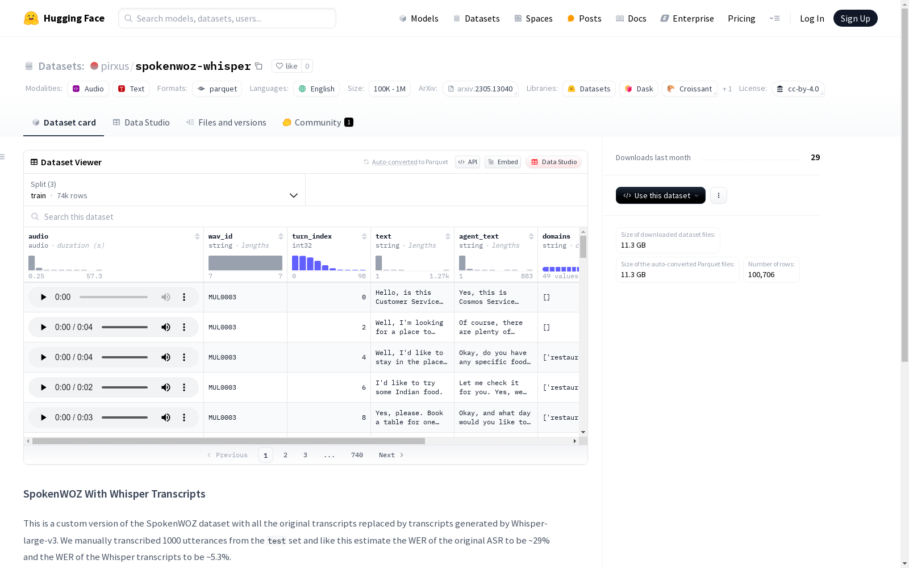The height and width of the screenshot is (568, 909).
Task: Click the Embed button
Action: point(503,162)
